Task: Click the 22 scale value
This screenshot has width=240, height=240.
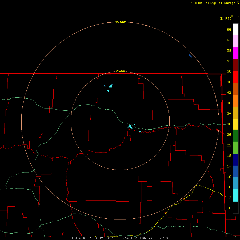Action: tap(229, 145)
